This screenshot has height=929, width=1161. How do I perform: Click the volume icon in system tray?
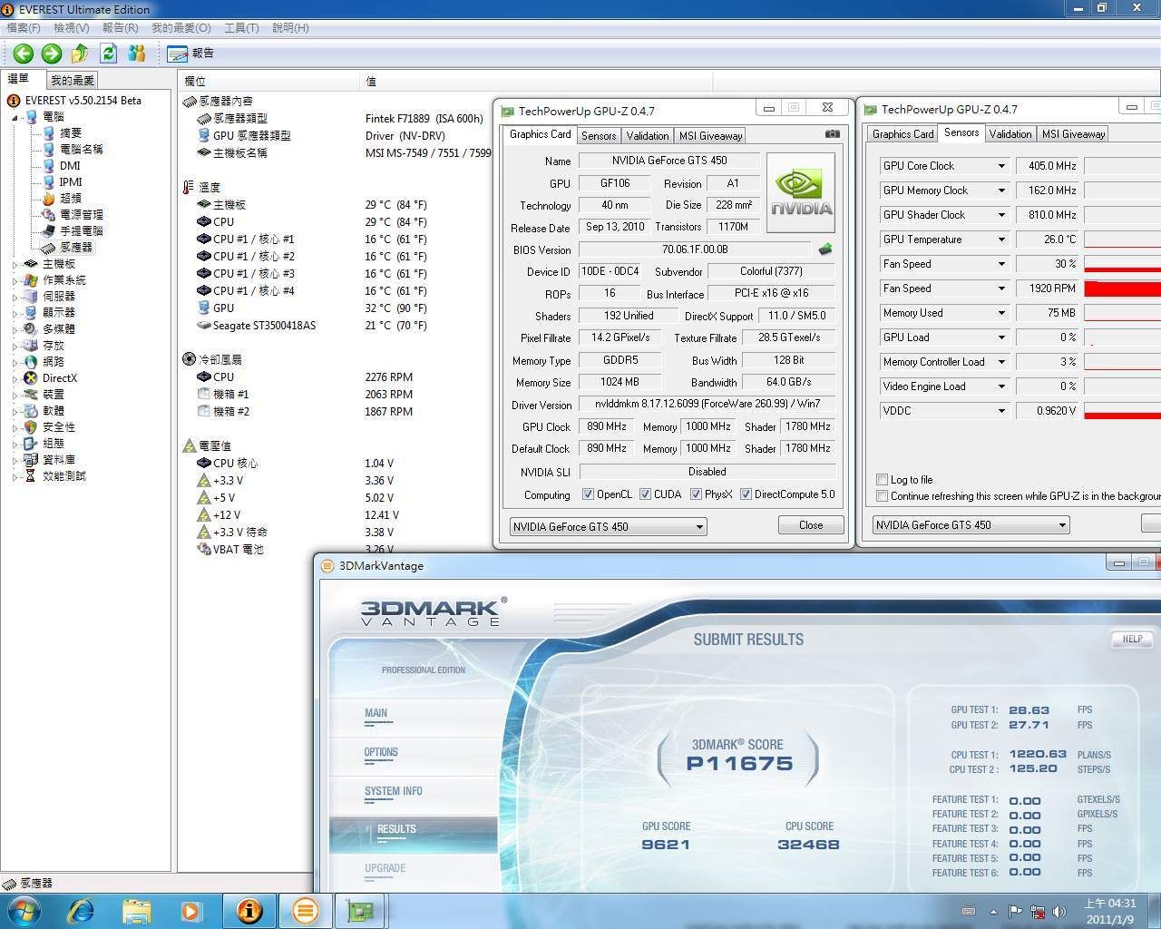[1059, 911]
